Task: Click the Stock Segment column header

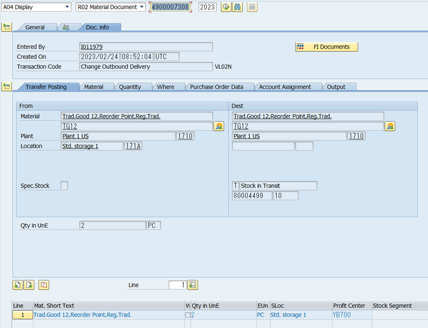Action: (x=400, y=306)
